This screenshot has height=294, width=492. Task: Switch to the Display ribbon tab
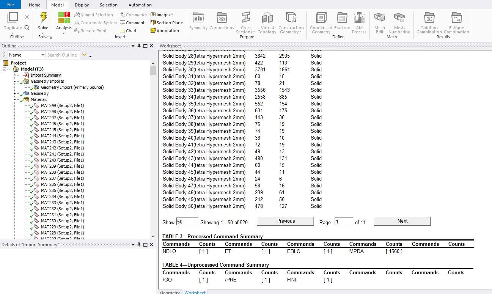82,5
